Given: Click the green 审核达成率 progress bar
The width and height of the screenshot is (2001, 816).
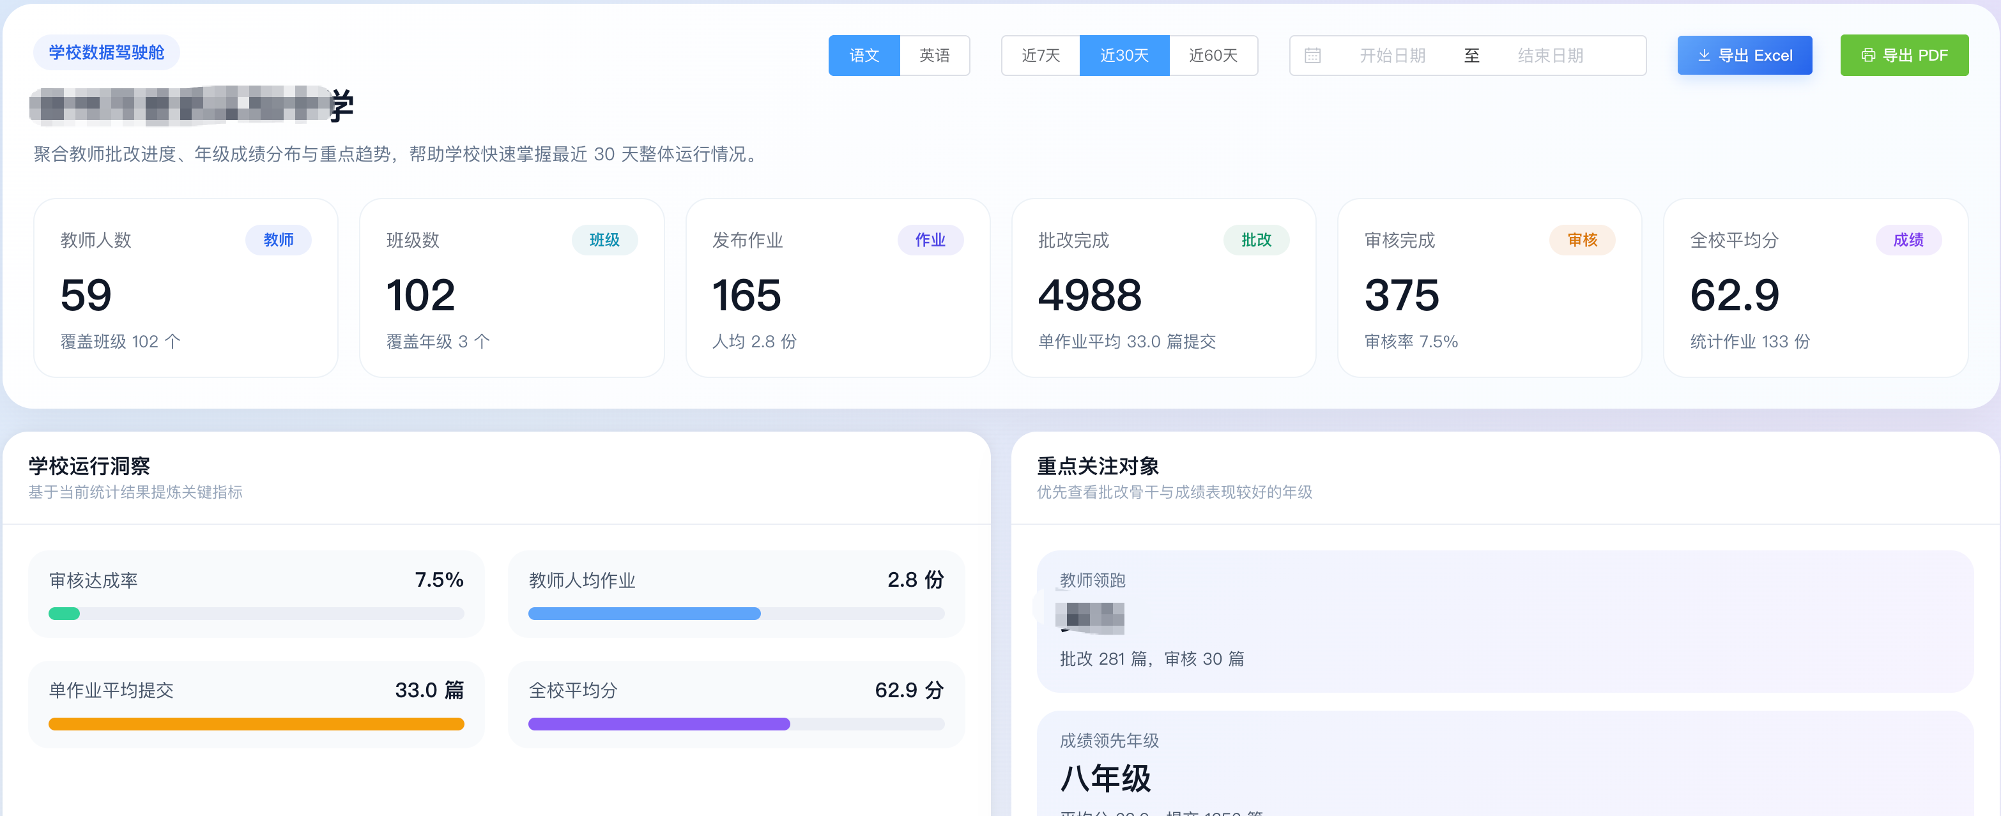Looking at the screenshot, I should (256, 614).
